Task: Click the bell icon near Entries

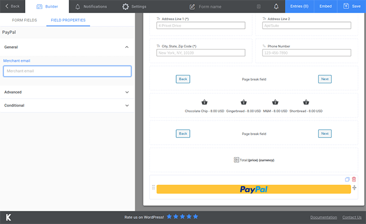Action: [x=276, y=7]
